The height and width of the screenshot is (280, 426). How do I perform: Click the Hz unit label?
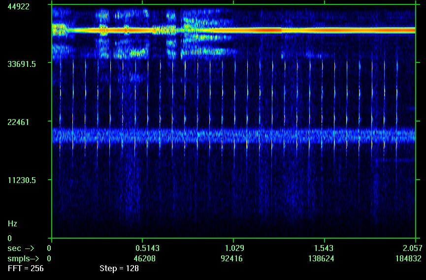pos(12,224)
